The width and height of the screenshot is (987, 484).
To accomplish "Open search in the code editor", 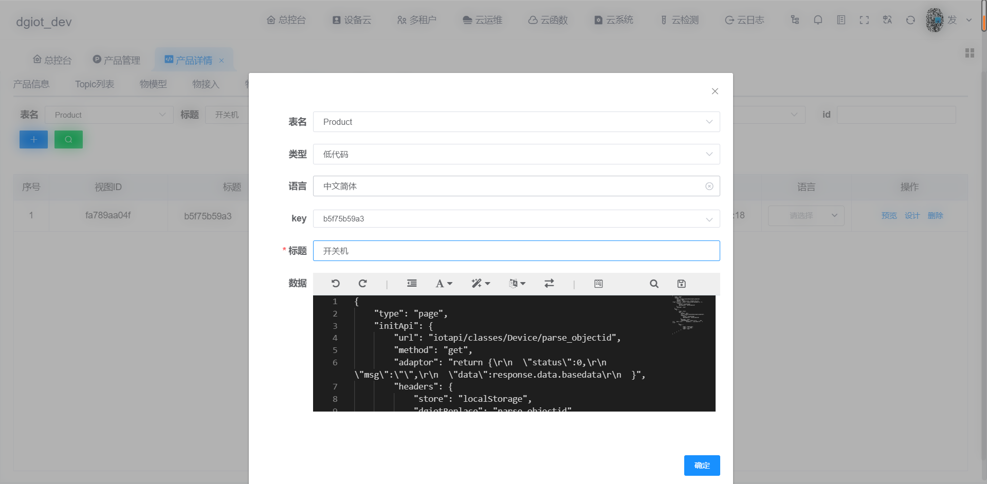I will click(654, 284).
